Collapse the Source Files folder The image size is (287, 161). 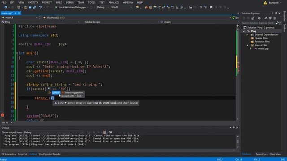[247, 45]
